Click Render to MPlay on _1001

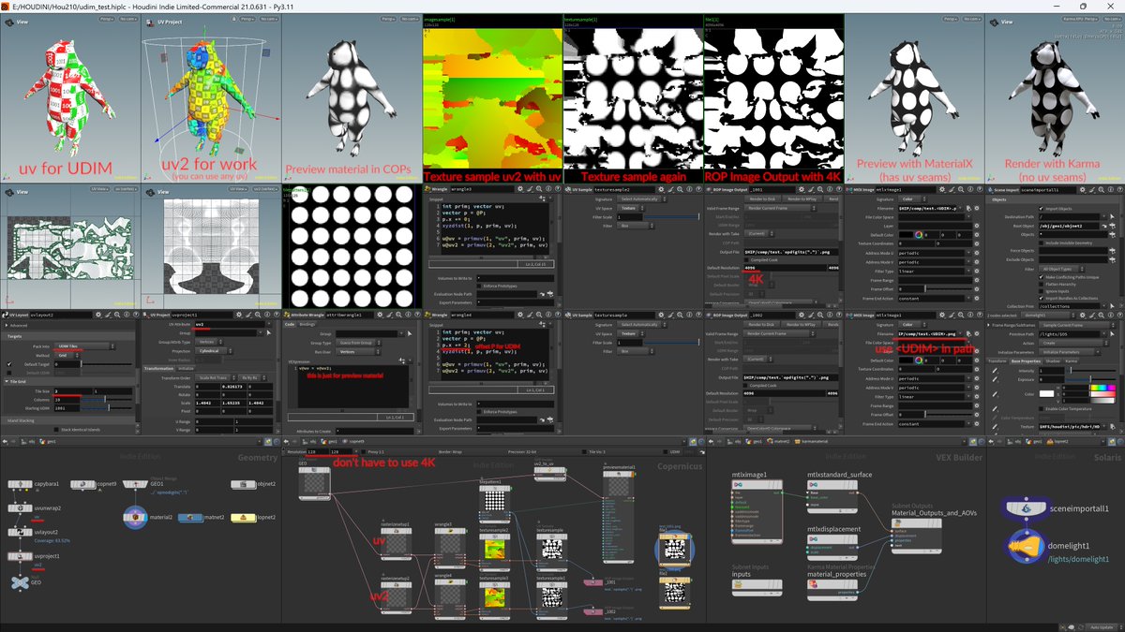[802, 199]
